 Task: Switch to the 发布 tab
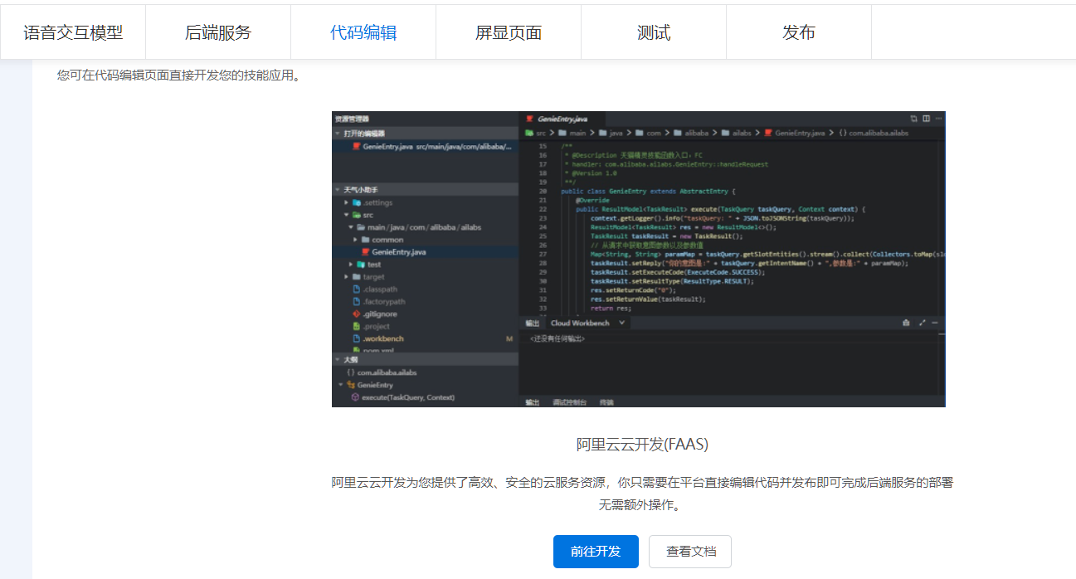[799, 32]
